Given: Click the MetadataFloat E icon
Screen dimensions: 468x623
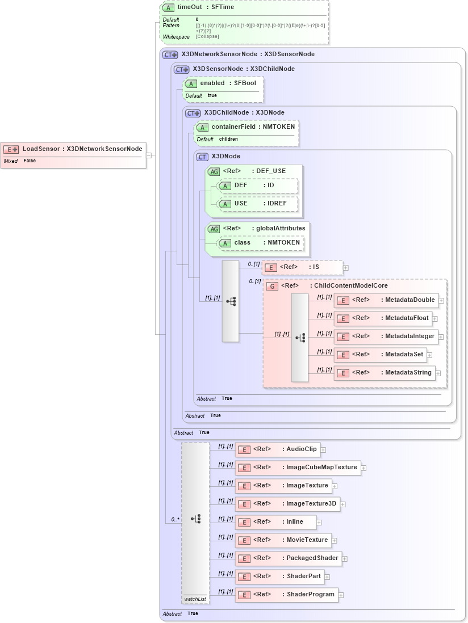Looking at the screenshot, I should pyautogui.click(x=342, y=319).
